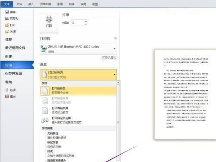Click the Options (选项) icon
This screenshot has height=162, width=216.
(x=7, y=90)
